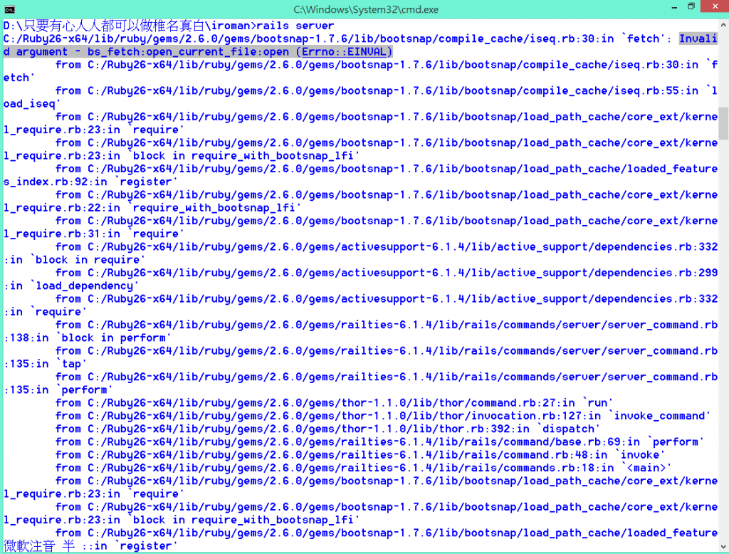Click the thor/invocation.rb:127 invoke_command line
This screenshot has width=729, height=554.
click(x=382, y=416)
